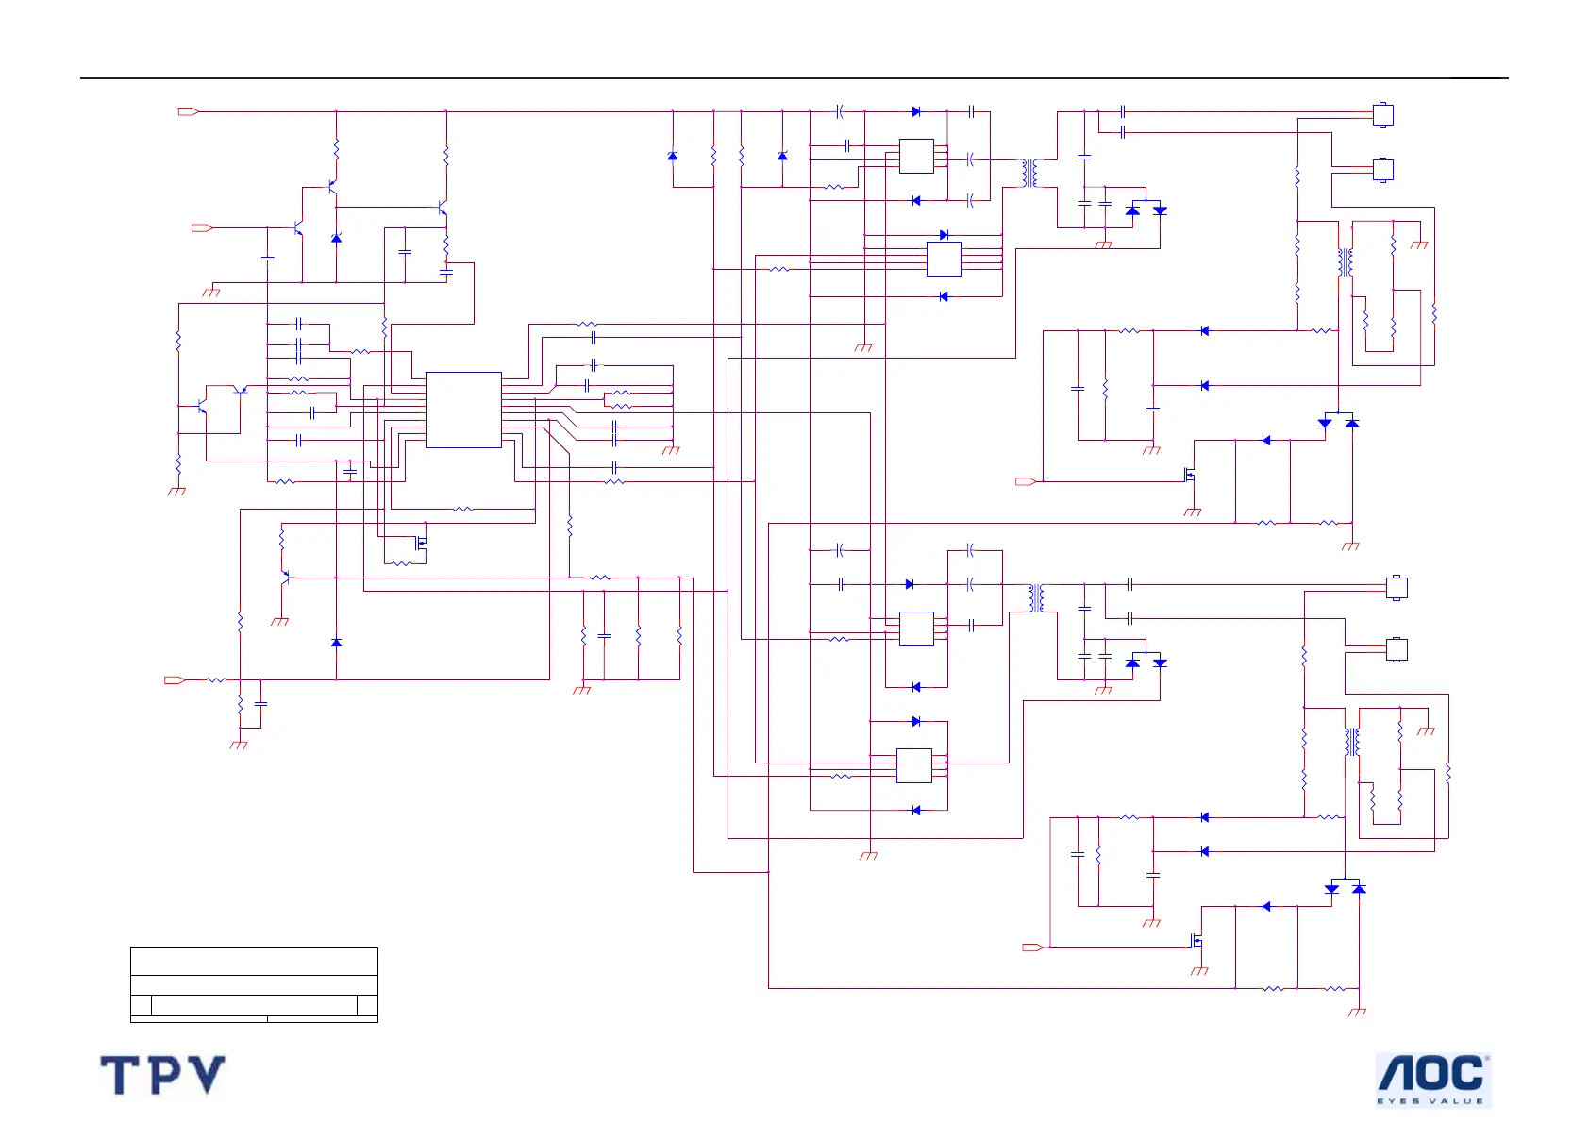Select the uppermost small IC block
The height and width of the screenshot is (1123, 1589).
pyautogui.click(x=916, y=156)
